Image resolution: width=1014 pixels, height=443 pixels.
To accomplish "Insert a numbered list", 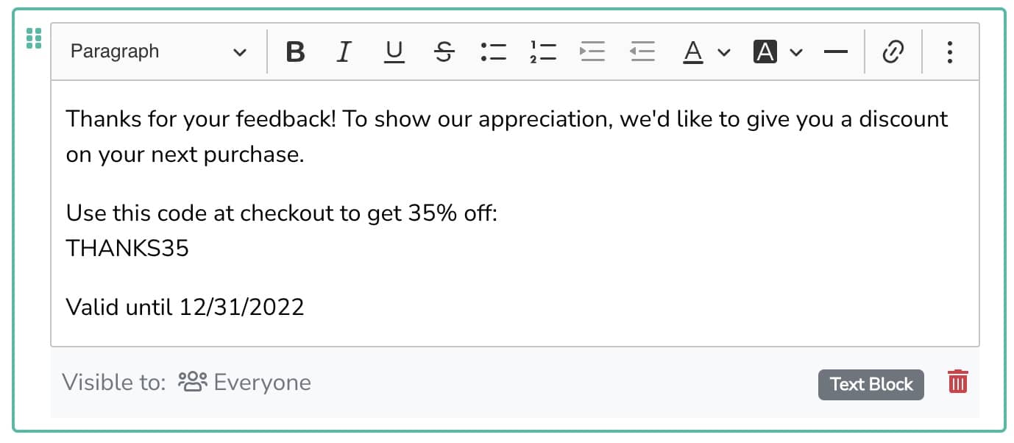I will point(543,52).
